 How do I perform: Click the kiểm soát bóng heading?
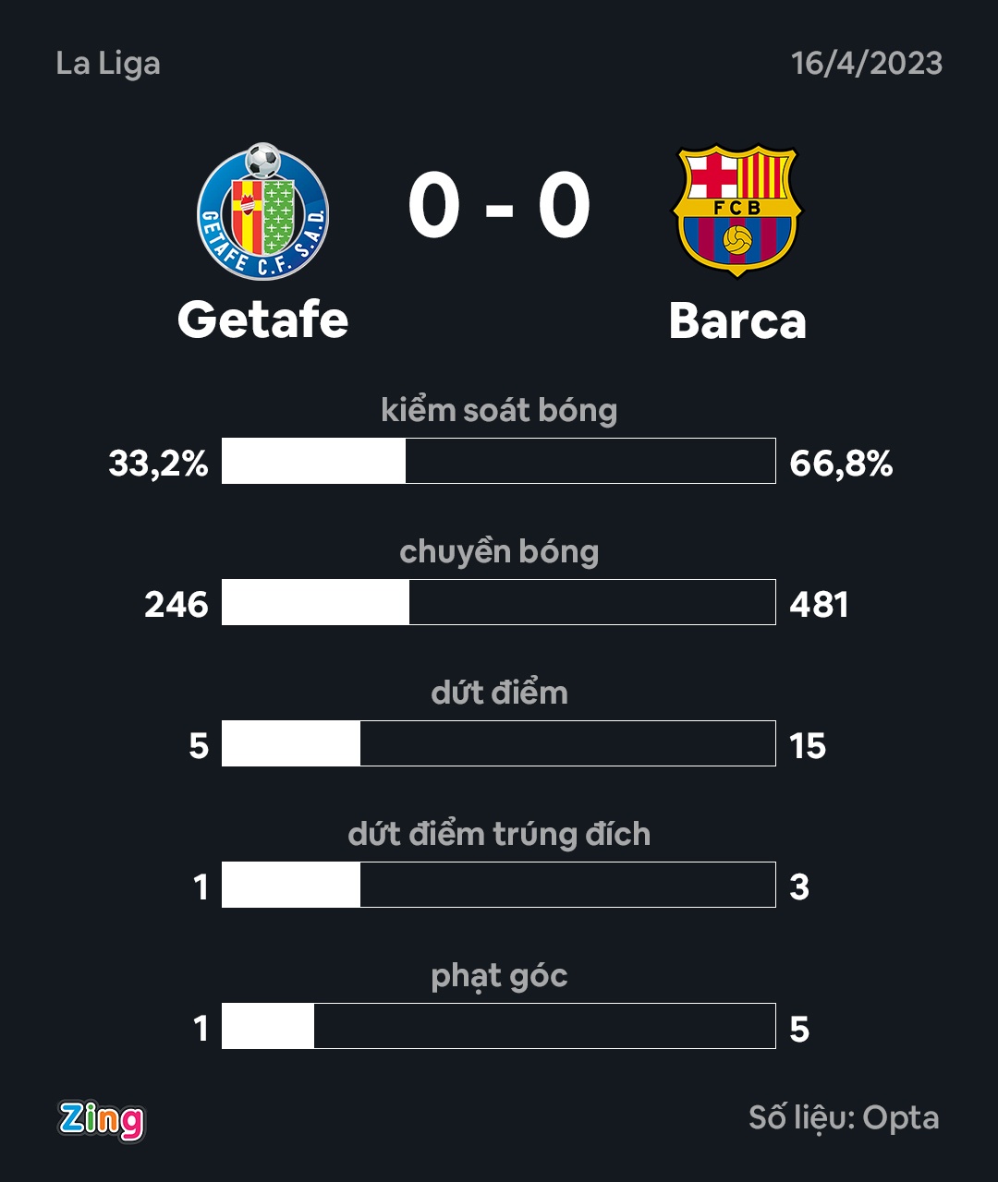499,411
